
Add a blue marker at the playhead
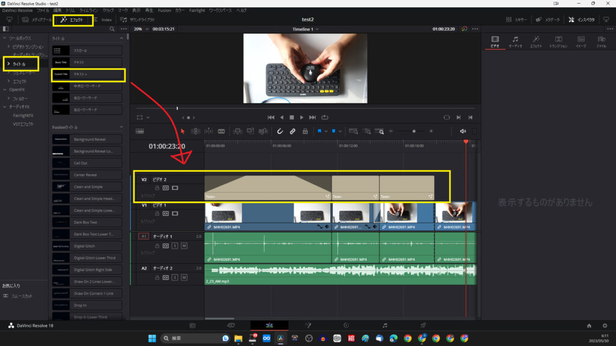click(333, 132)
